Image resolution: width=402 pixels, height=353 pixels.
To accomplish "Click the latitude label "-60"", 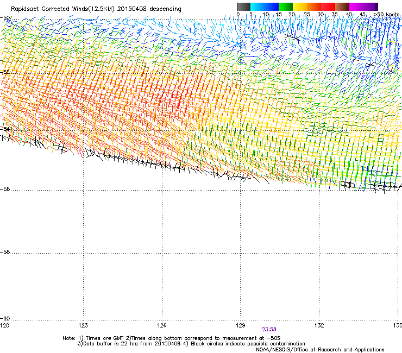I will [5, 318].
